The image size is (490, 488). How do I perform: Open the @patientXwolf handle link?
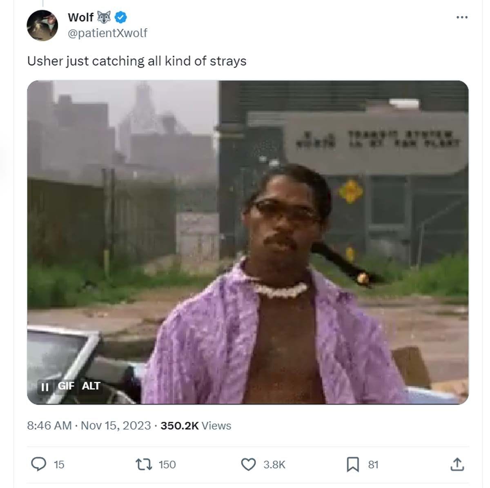point(107,33)
